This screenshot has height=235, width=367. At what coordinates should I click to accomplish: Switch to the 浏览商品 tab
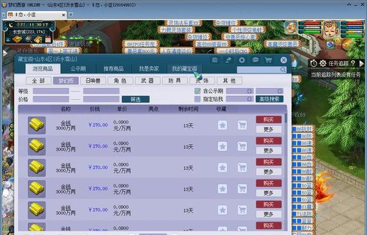tap(43, 69)
